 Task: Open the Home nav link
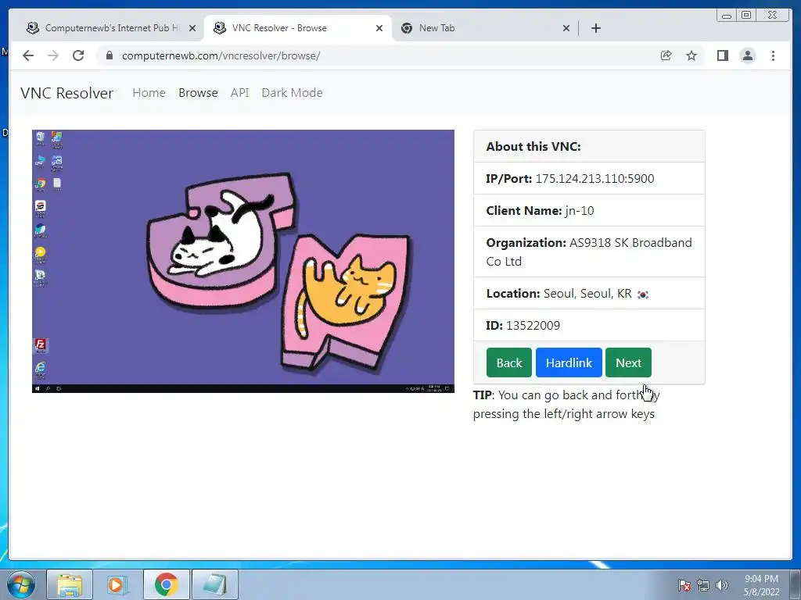click(x=149, y=93)
